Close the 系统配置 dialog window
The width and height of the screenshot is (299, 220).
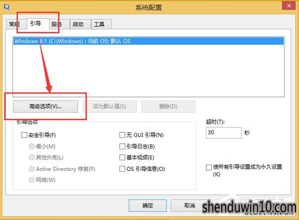point(289,5)
